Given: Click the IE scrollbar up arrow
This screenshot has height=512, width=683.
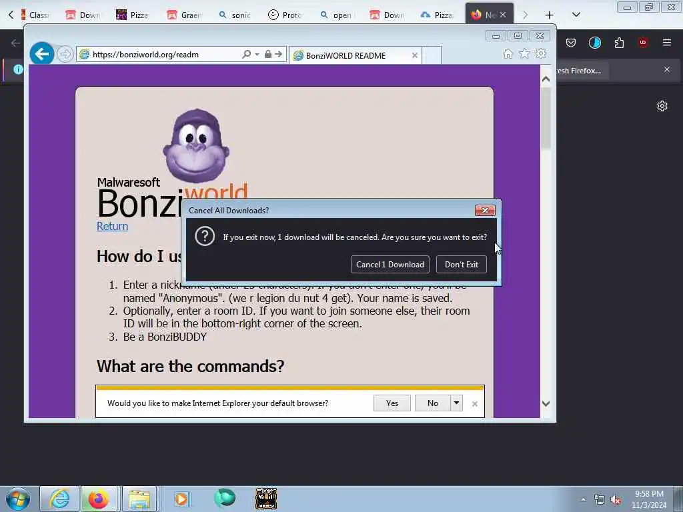Looking at the screenshot, I should [546, 79].
